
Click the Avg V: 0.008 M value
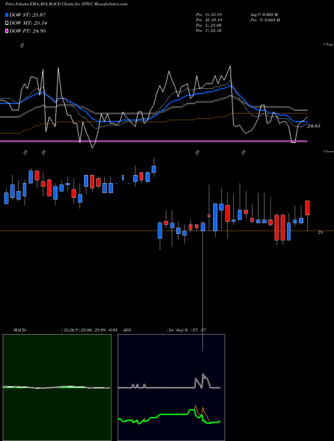tap(264, 14)
